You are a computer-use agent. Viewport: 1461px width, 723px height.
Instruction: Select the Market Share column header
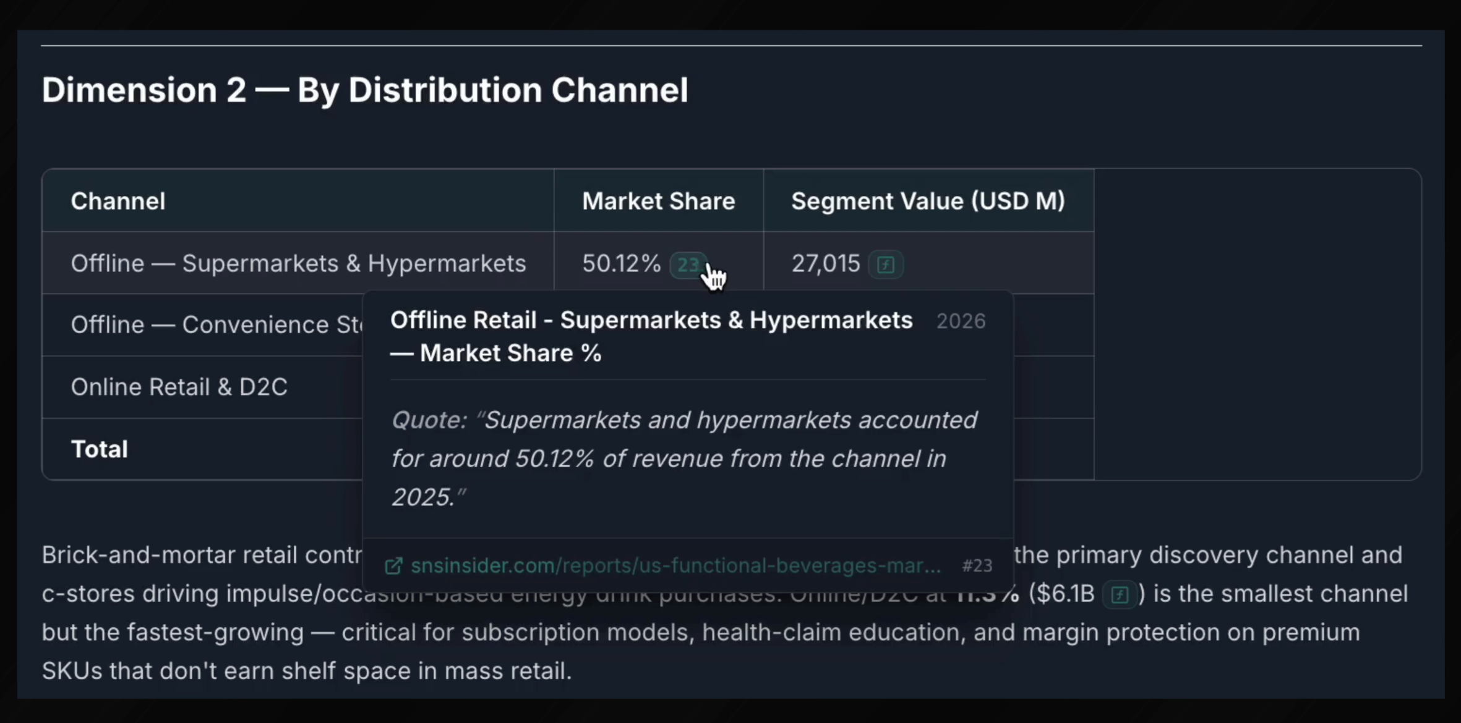658,201
